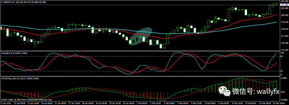Click the 29 Jan 16:00 time label
The height and width of the screenshot is (105, 289).
pos(115,103)
